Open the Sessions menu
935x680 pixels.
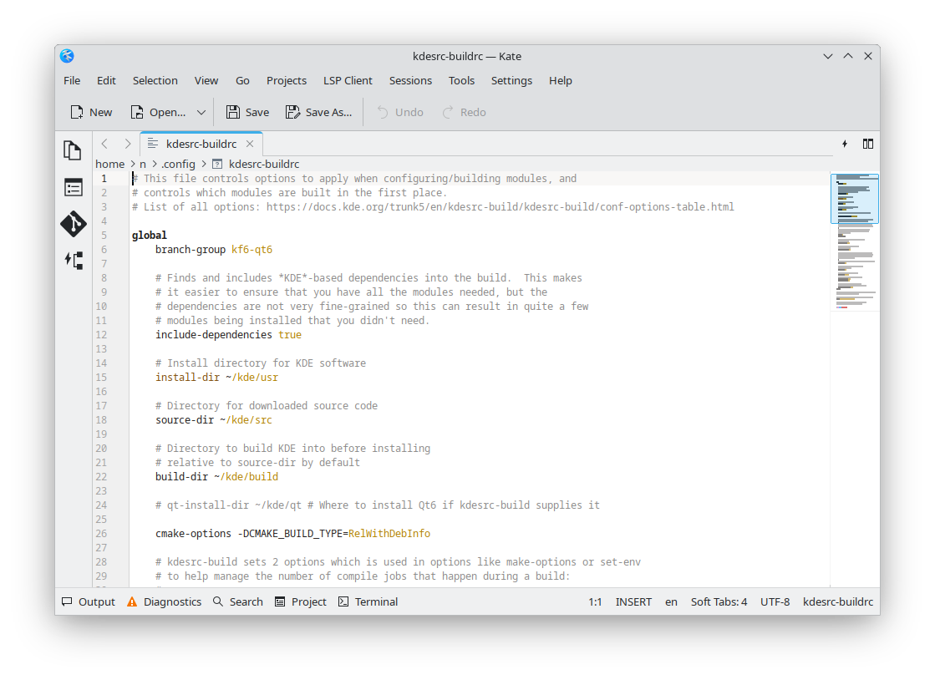[x=410, y=80]
